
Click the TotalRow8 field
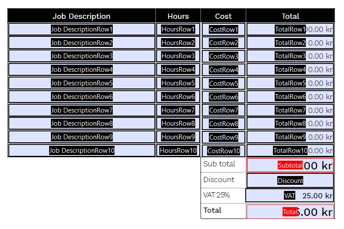coord(290,123)
